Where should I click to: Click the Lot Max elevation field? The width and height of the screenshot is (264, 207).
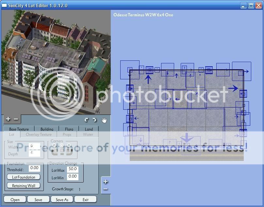(x=73, y=169)
